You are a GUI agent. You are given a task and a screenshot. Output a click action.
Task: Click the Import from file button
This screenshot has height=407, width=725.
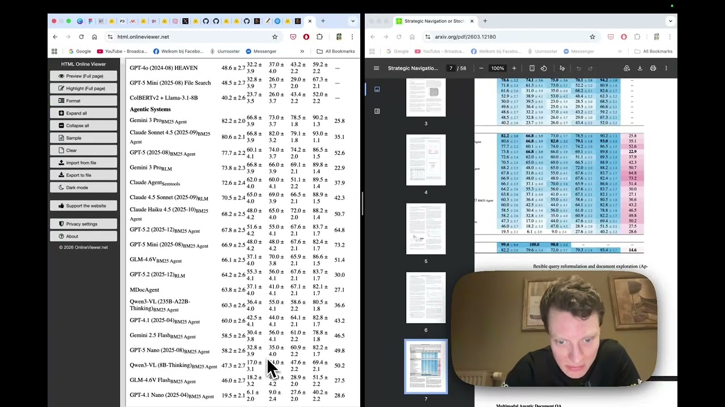point(83,163)
